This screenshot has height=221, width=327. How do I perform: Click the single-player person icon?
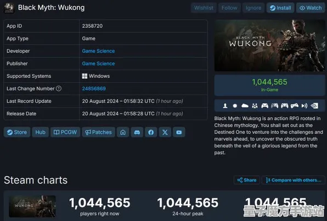[225, 106]
